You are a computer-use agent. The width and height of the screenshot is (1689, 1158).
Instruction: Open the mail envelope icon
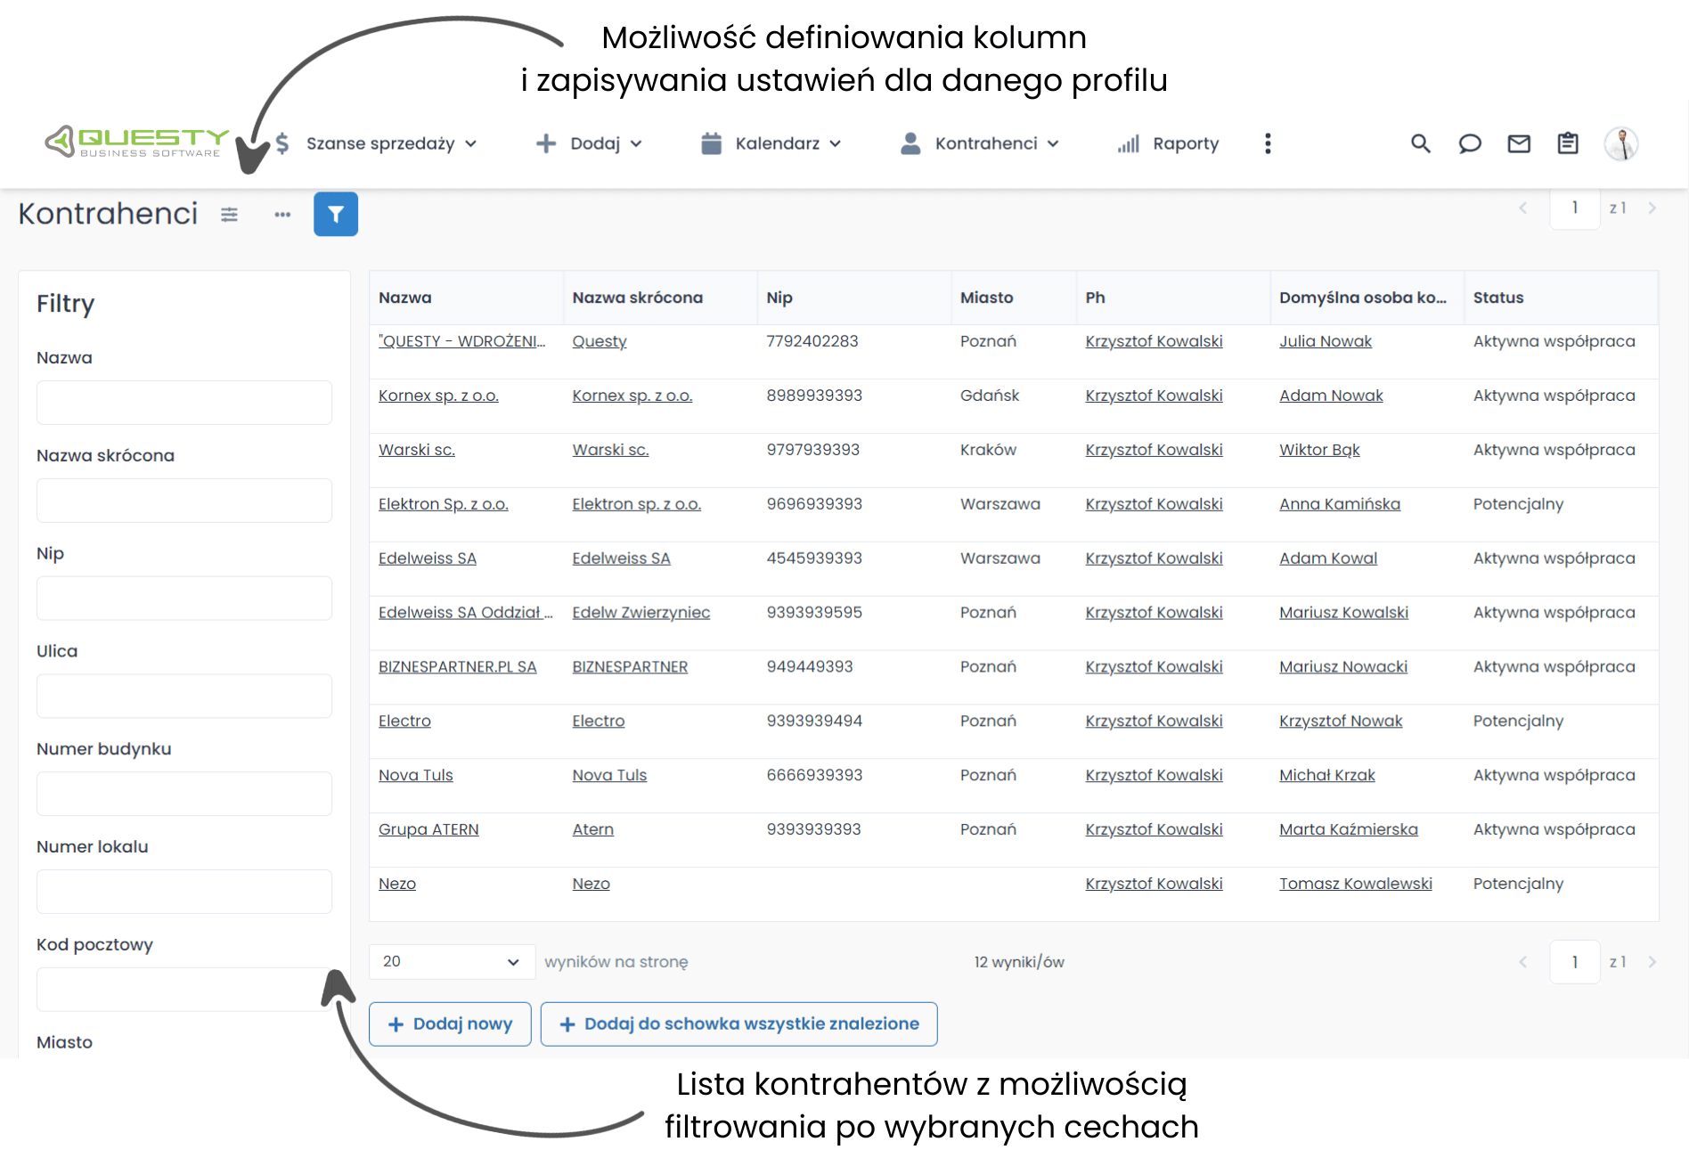1519,143
